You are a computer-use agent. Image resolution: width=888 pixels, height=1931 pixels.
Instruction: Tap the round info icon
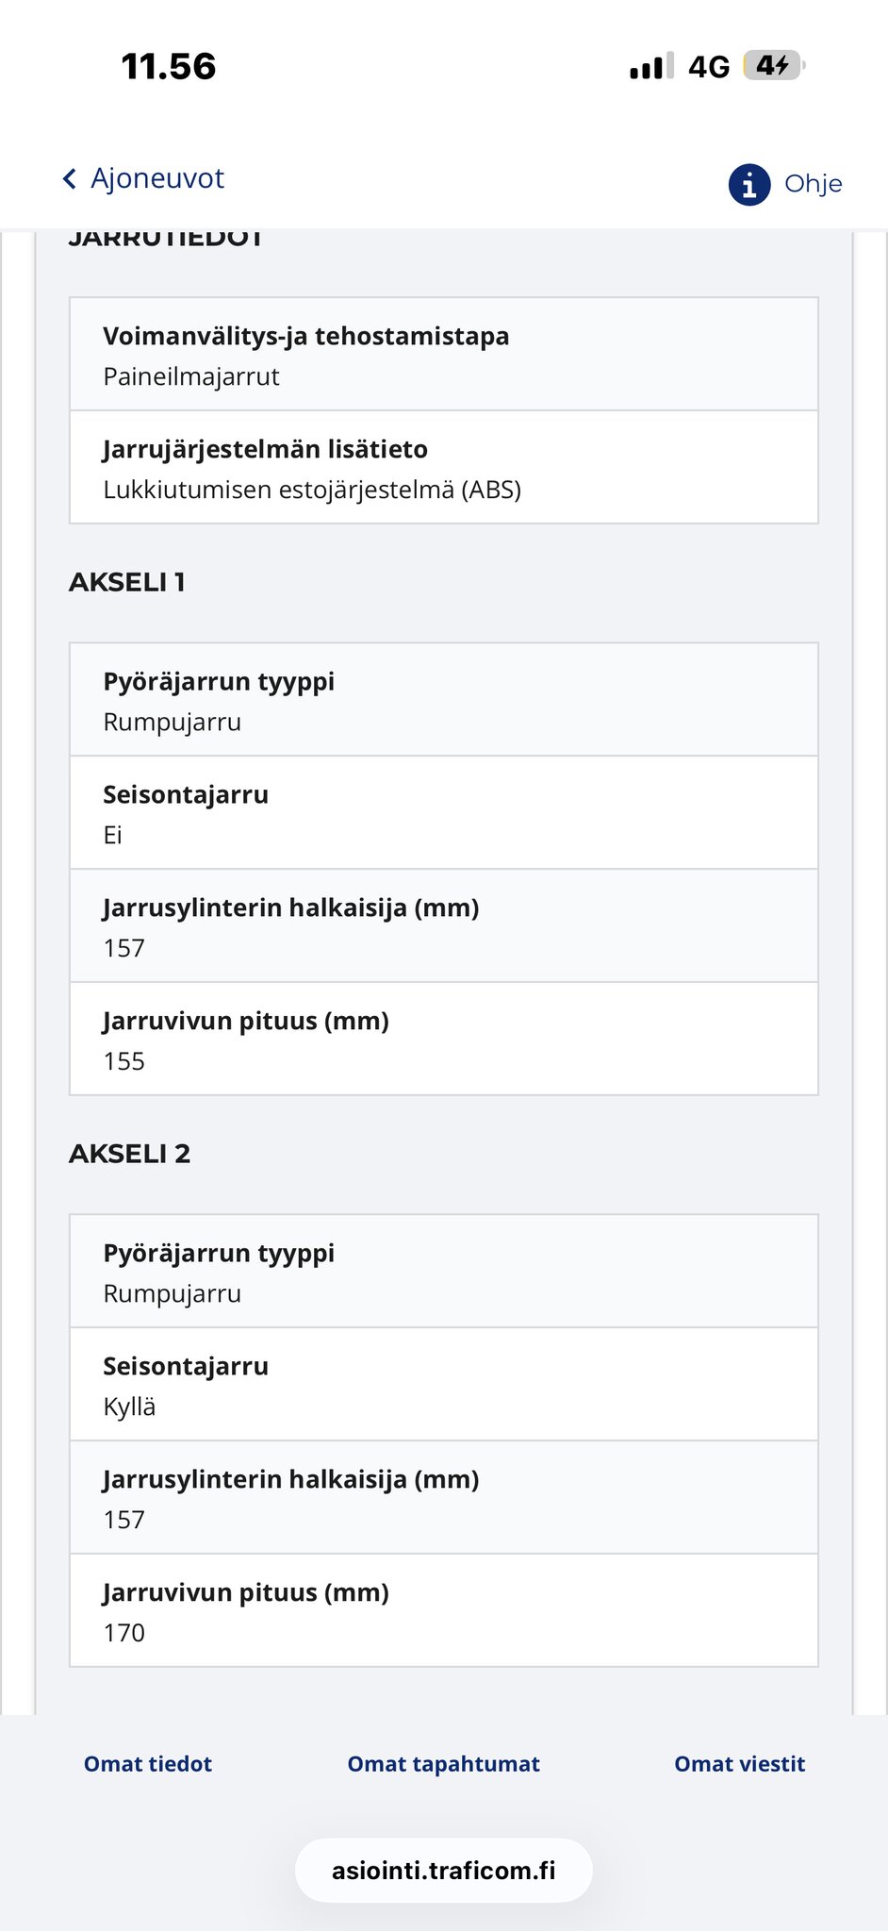(749, 184)
